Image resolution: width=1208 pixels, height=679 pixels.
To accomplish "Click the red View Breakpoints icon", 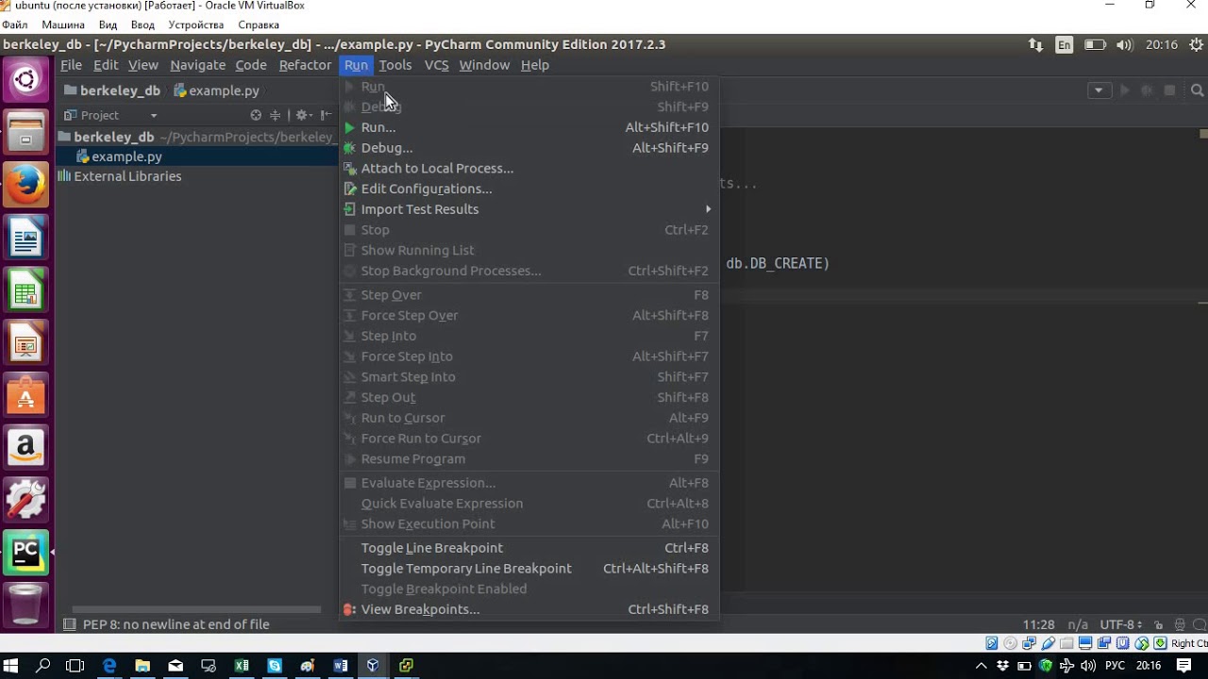I will (x=349, y=609).
